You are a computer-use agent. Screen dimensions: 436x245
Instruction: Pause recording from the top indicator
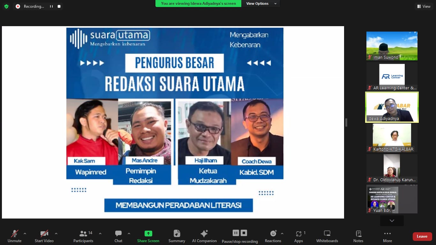51,6
